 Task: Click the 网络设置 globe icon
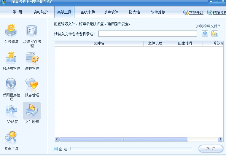(210, 12)
